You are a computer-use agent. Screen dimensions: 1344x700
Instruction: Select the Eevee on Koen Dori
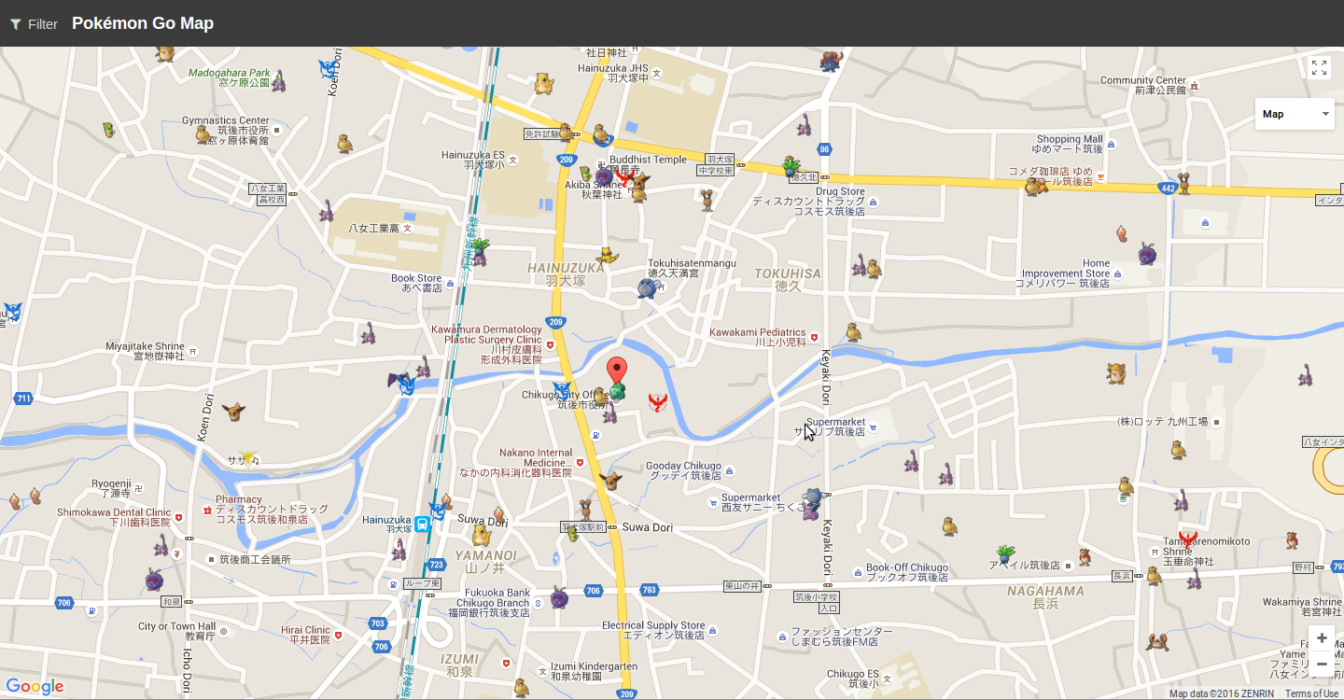[x=232, y=411]
